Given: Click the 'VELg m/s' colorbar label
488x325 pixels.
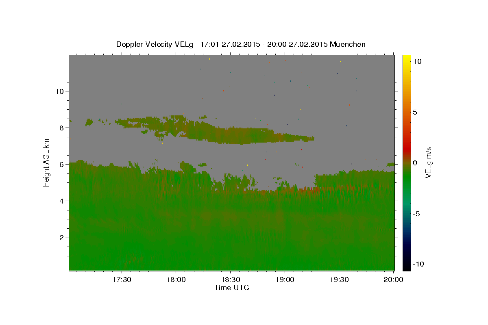Looking at the screenshot, I should coord(428,162).
